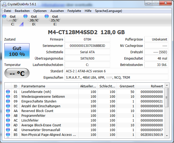Select the E: drive at 35 °C
Screen dimensions: 174x143
[55, 20]
